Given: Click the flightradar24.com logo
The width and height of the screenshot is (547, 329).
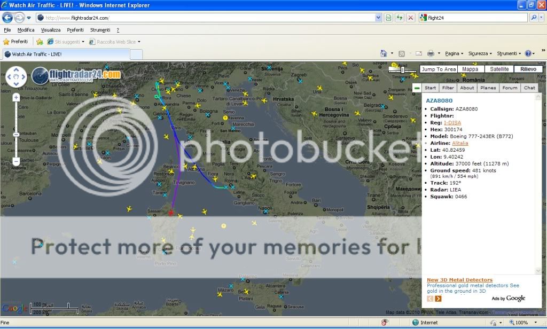Looking at the screenshot, I should tap(76, 75).
